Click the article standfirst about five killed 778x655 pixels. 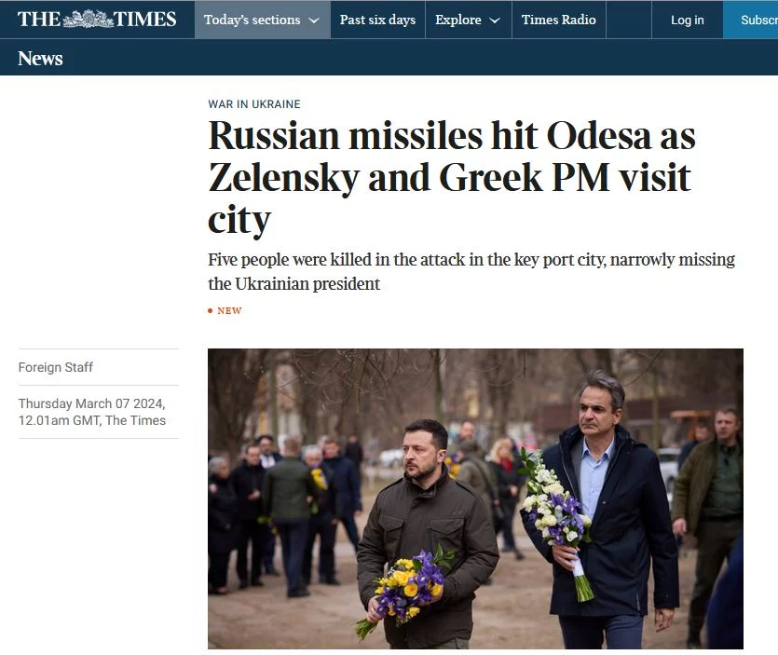pos(471,271)
